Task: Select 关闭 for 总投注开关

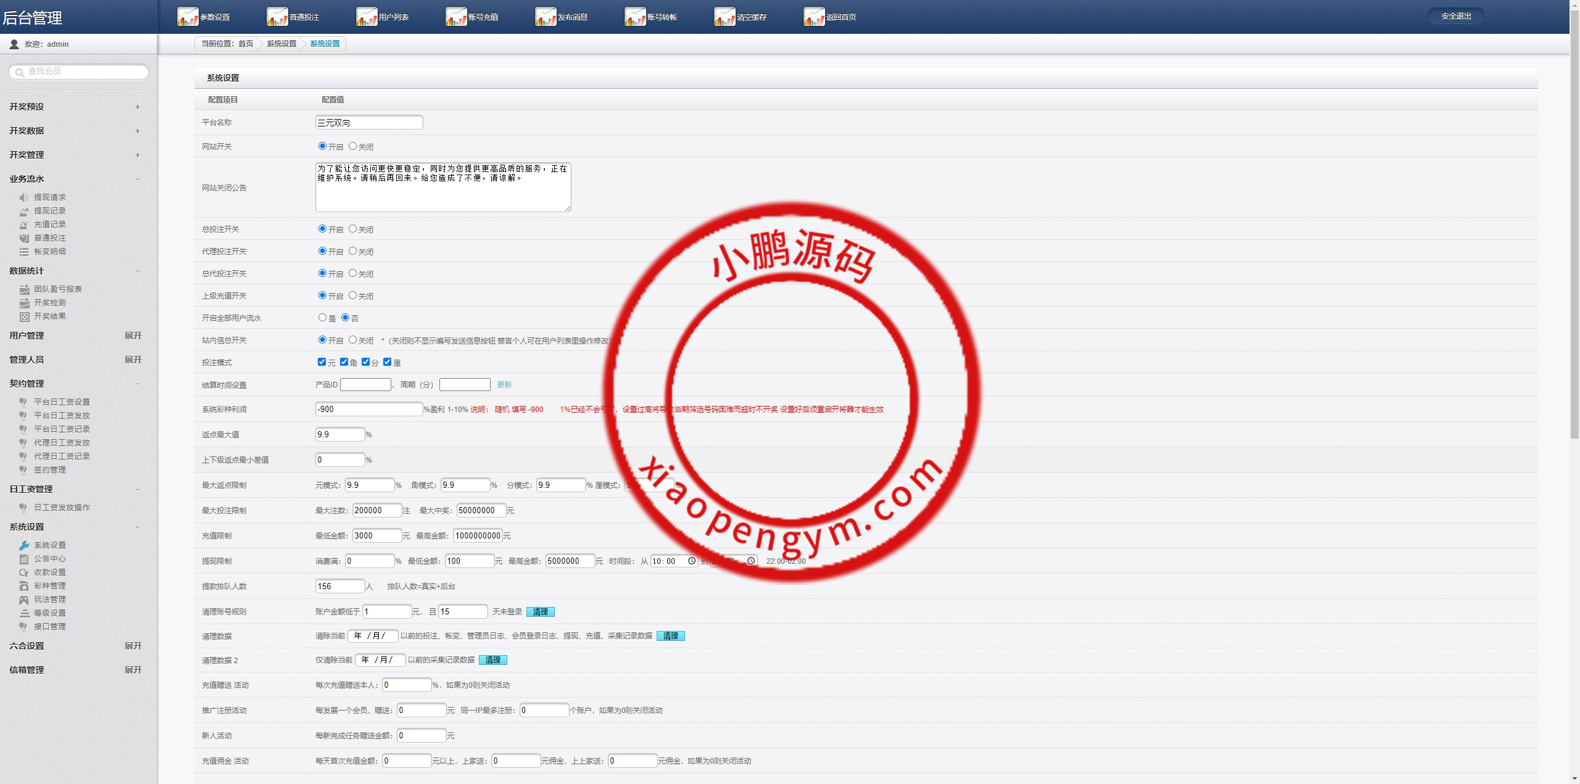Action: click(352, 229)
